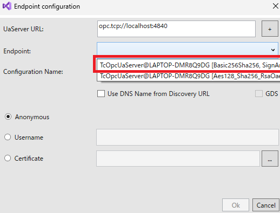Select the Username radio button

(x=8, y=137)
